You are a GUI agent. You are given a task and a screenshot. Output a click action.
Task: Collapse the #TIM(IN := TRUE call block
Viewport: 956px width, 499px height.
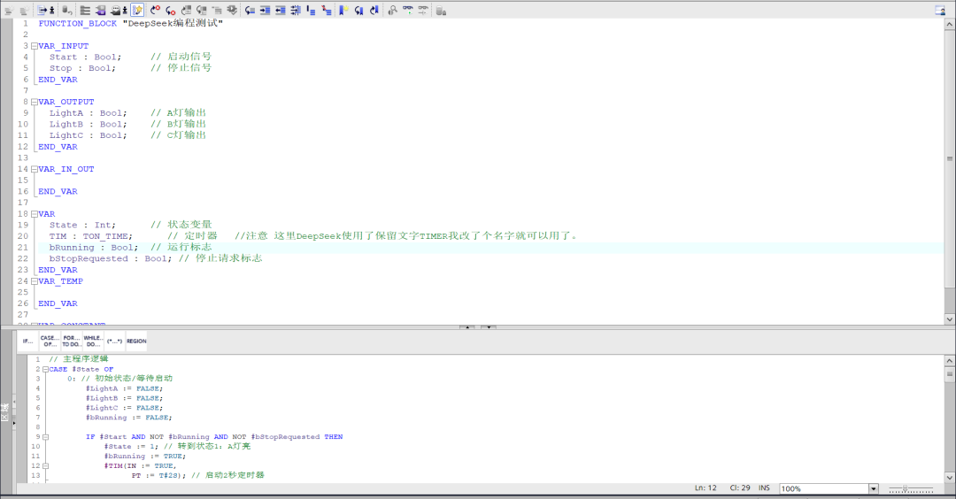45,466
